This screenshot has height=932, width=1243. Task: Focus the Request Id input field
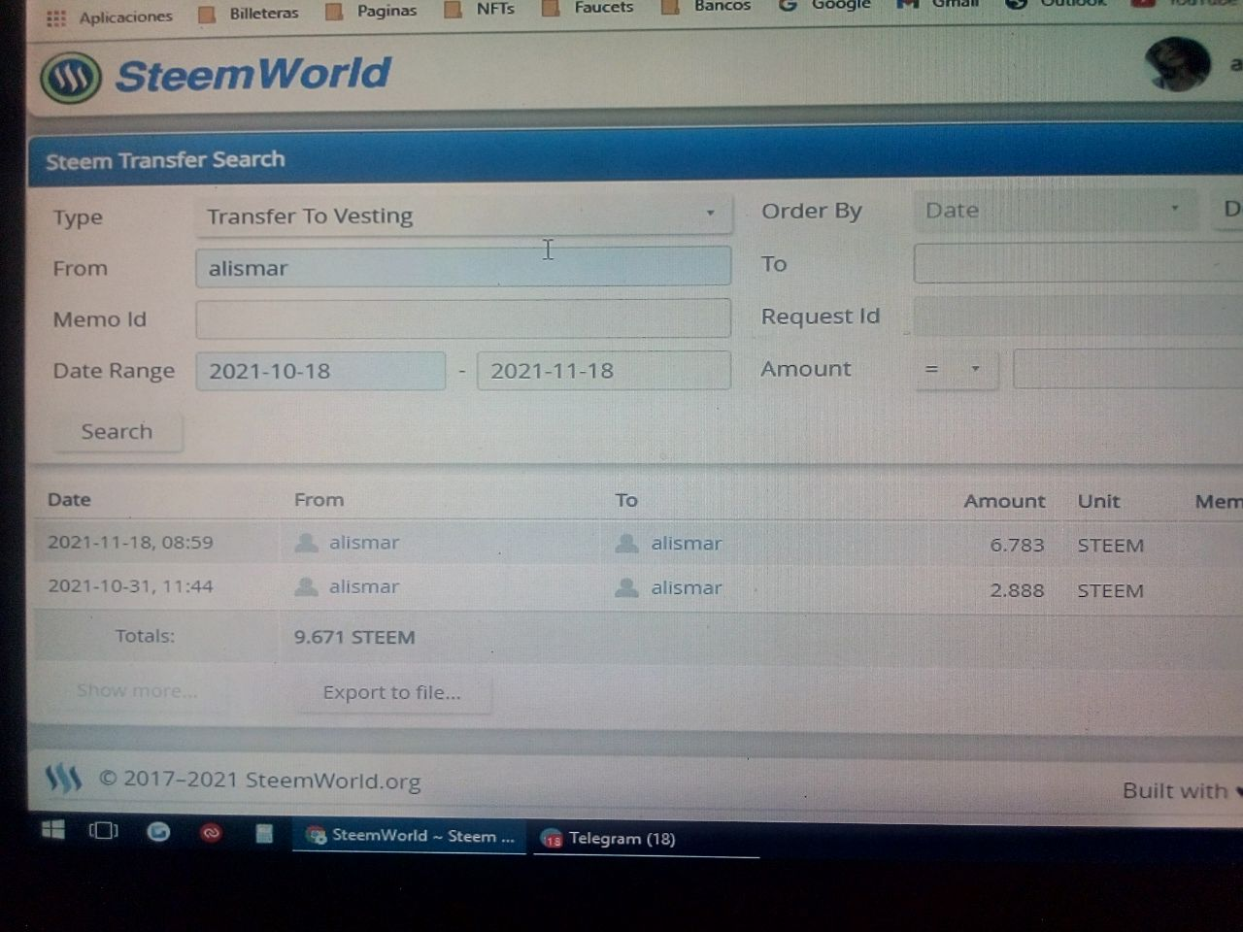[1078, 316]
